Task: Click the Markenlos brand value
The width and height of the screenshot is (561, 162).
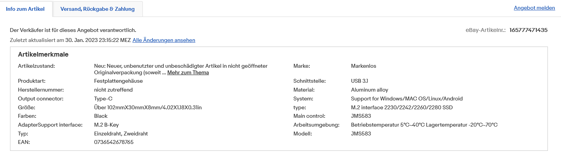Action: [x=363, y=66]
